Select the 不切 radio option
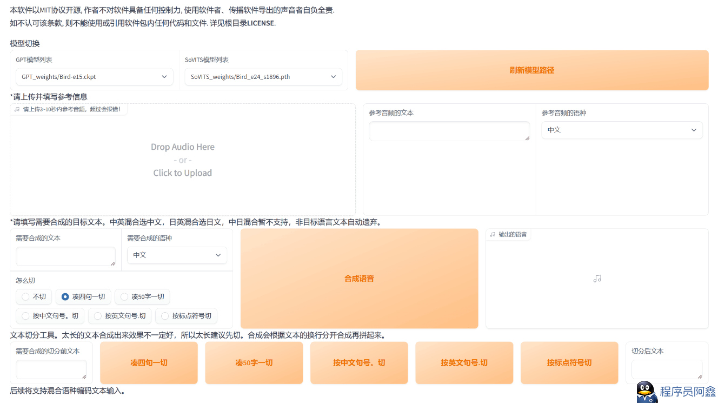This screenshot has height=403, width=718. pos(34,296)
